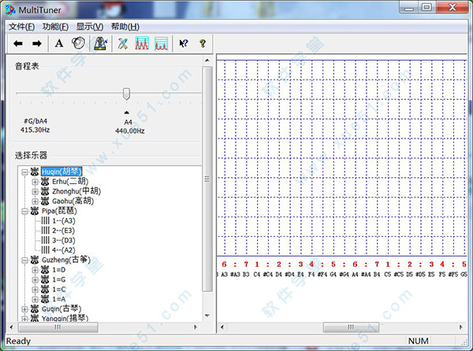Screen dimensions: 473x351
Task: Click the Erhu instrument icon
Action: tap(45, 182)
